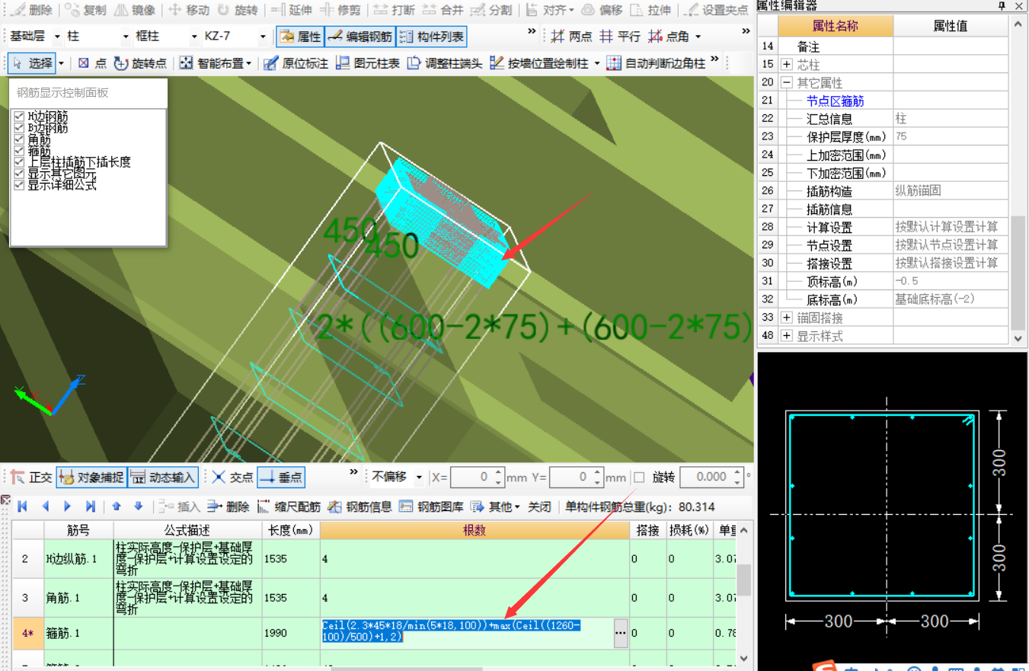Select 平行 (parallel) axis tool
Screen dimensions: 1029x671
[620, 37]
